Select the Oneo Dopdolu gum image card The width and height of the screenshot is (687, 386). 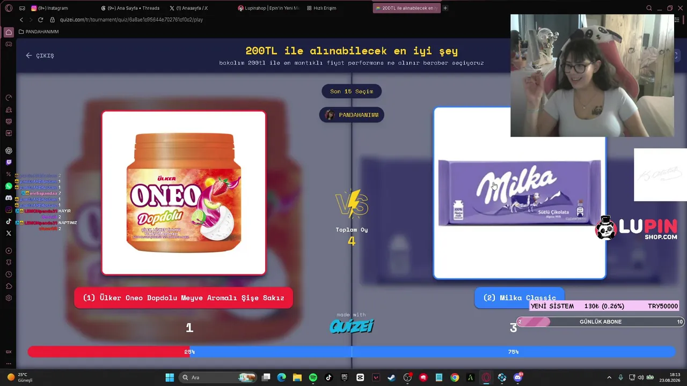click(x=184, y=193)
